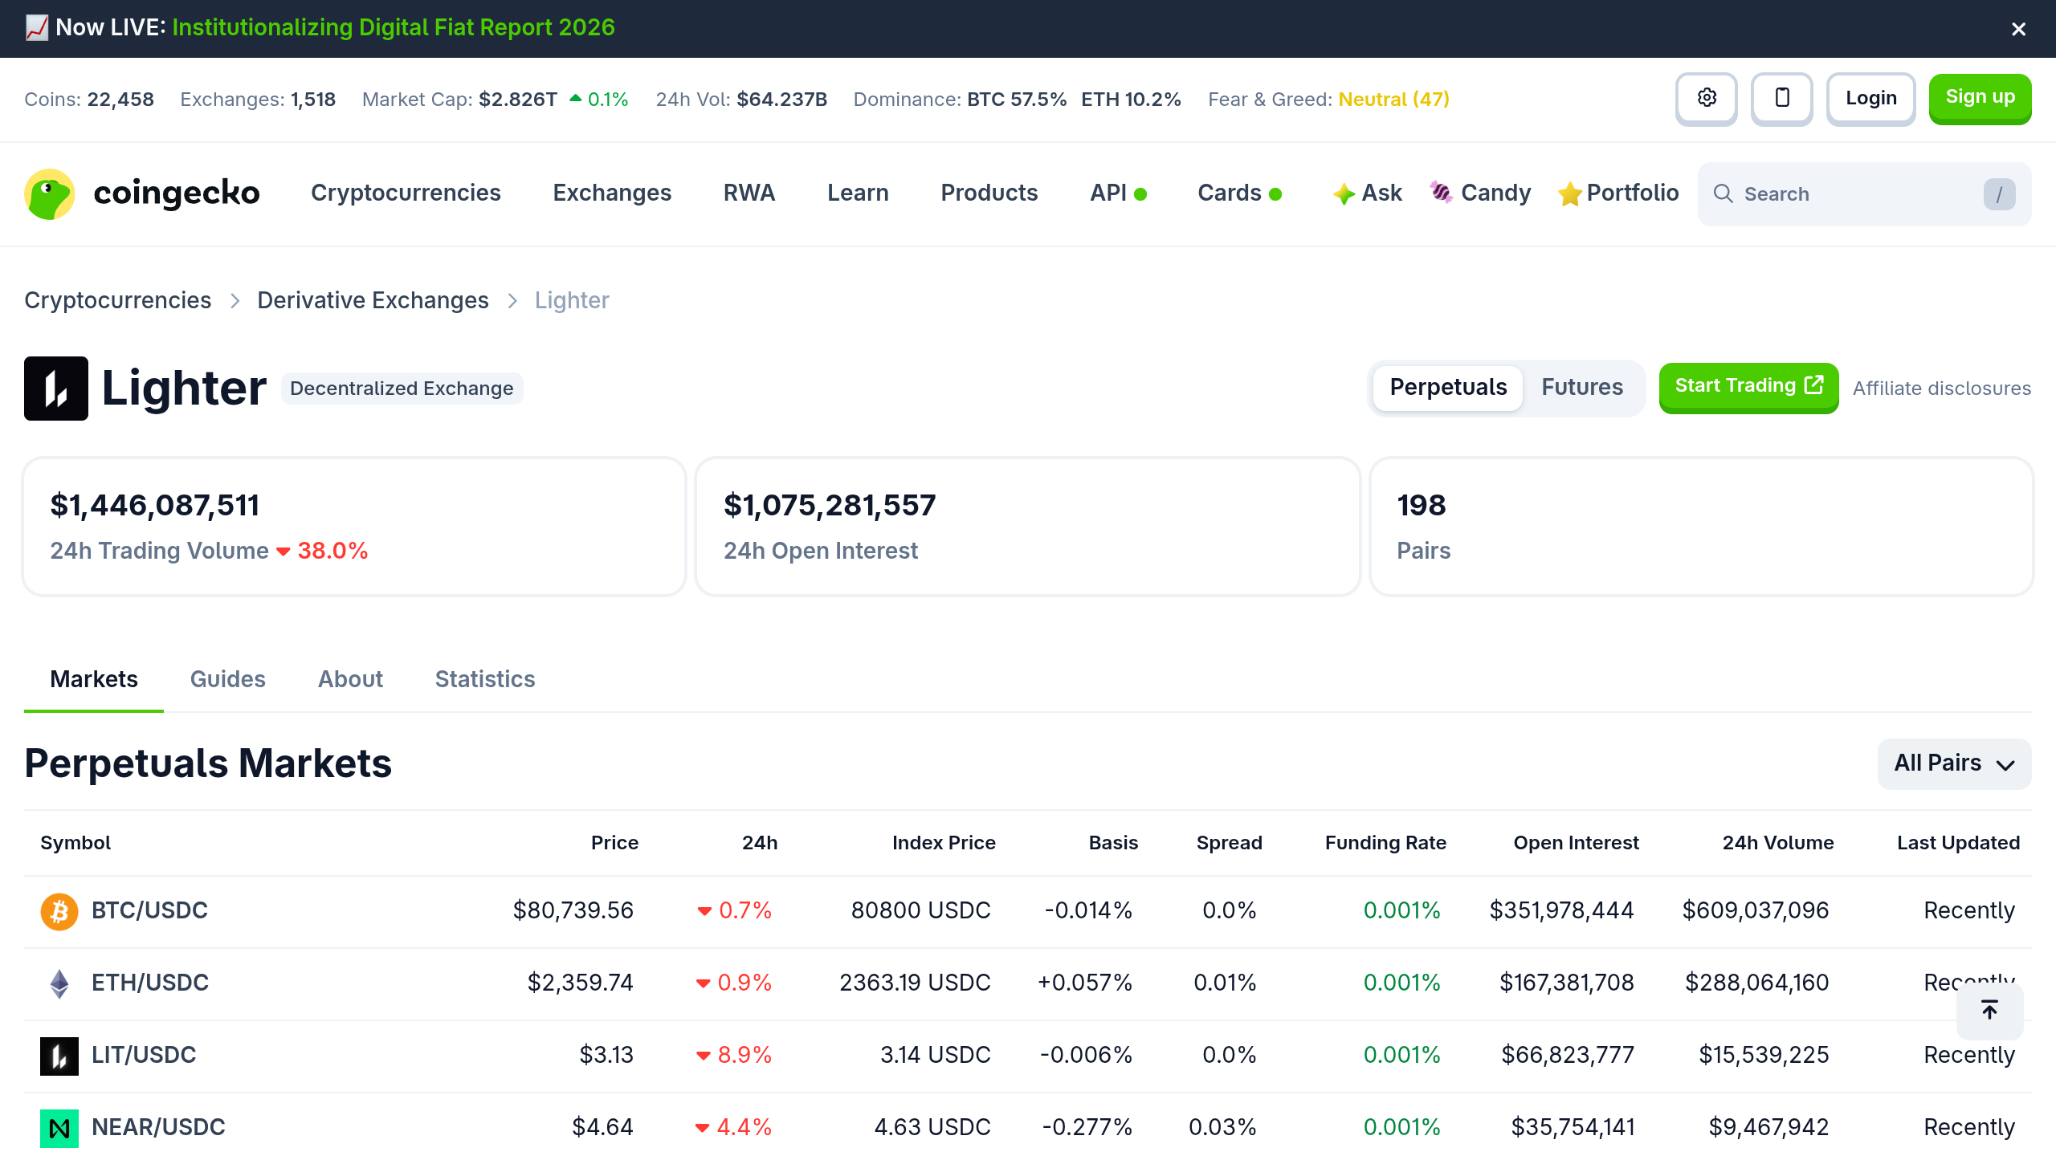The image size is (2056, 1156).
Task: Open Affiliate disclosures link
Action: [1942, 389]
